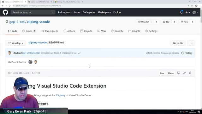Delete this file with trash icon
The width and height of the screenshot is (202, 114).
click(190, 73)
